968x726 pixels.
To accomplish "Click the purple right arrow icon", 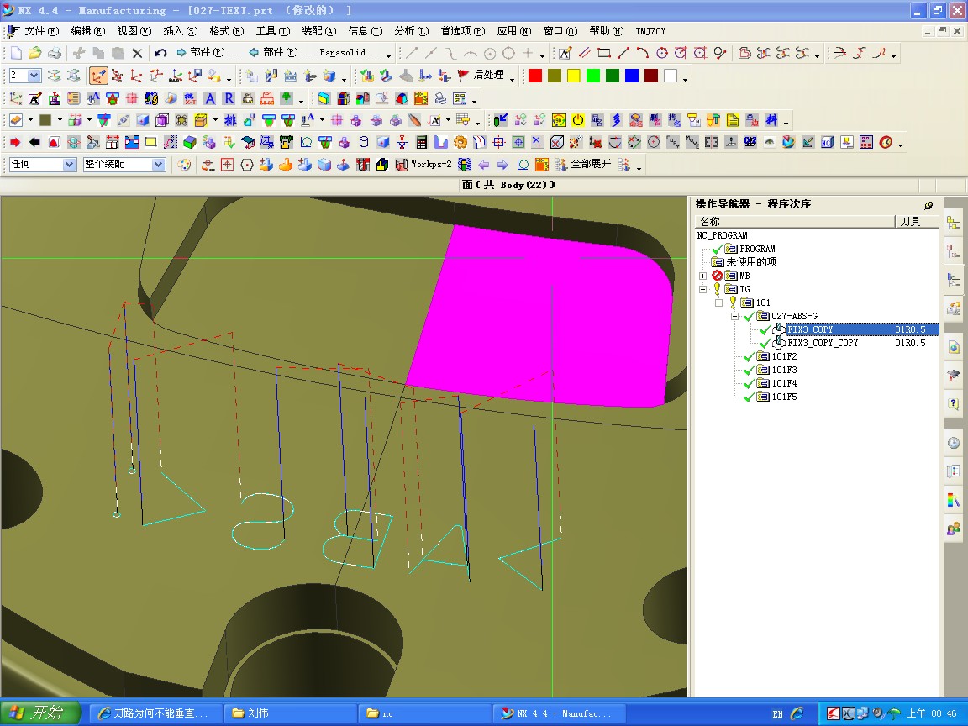I will point(502,164).
